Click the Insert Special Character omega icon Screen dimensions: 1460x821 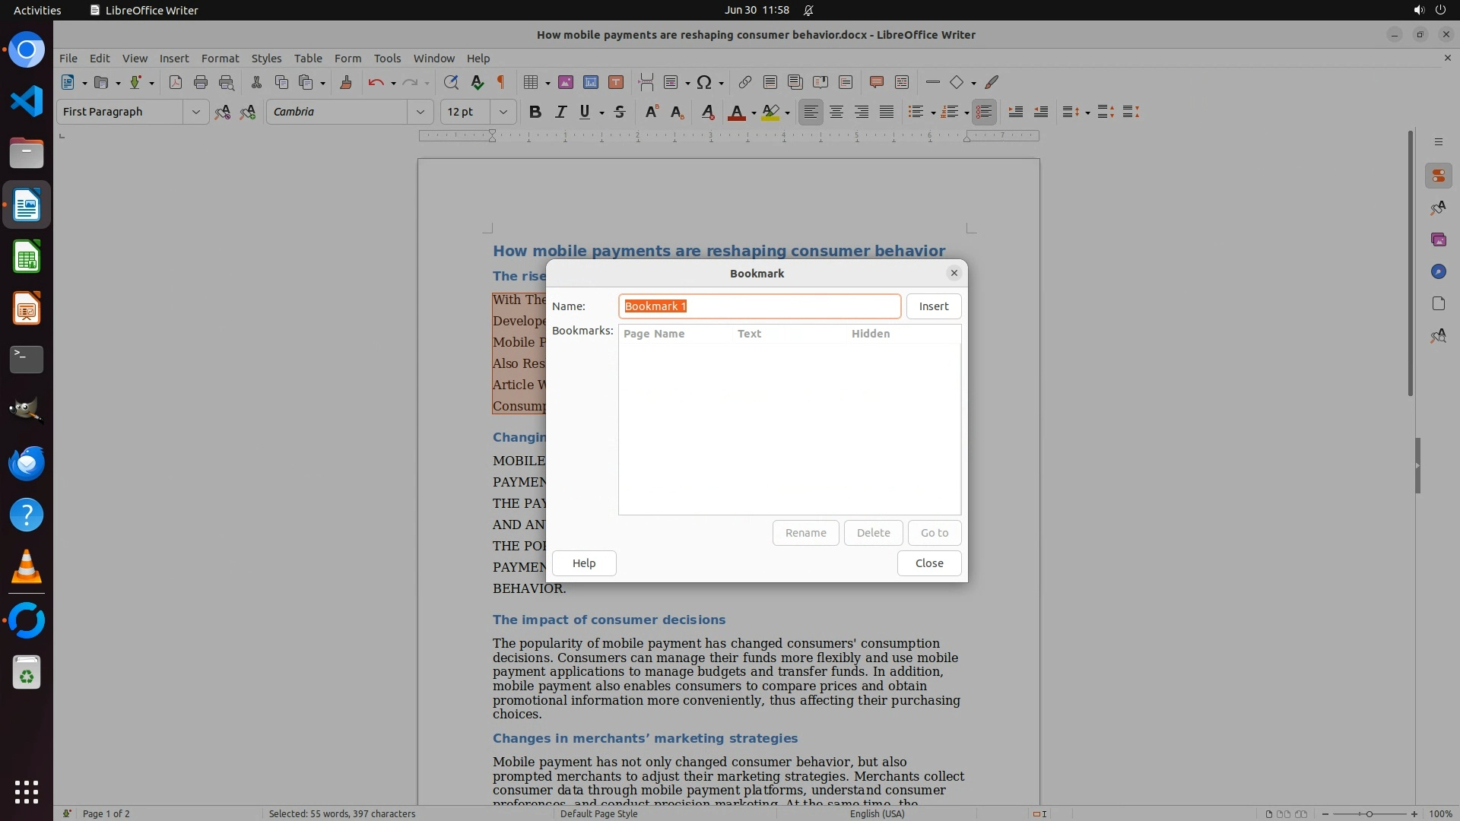(x=704, y=83)
